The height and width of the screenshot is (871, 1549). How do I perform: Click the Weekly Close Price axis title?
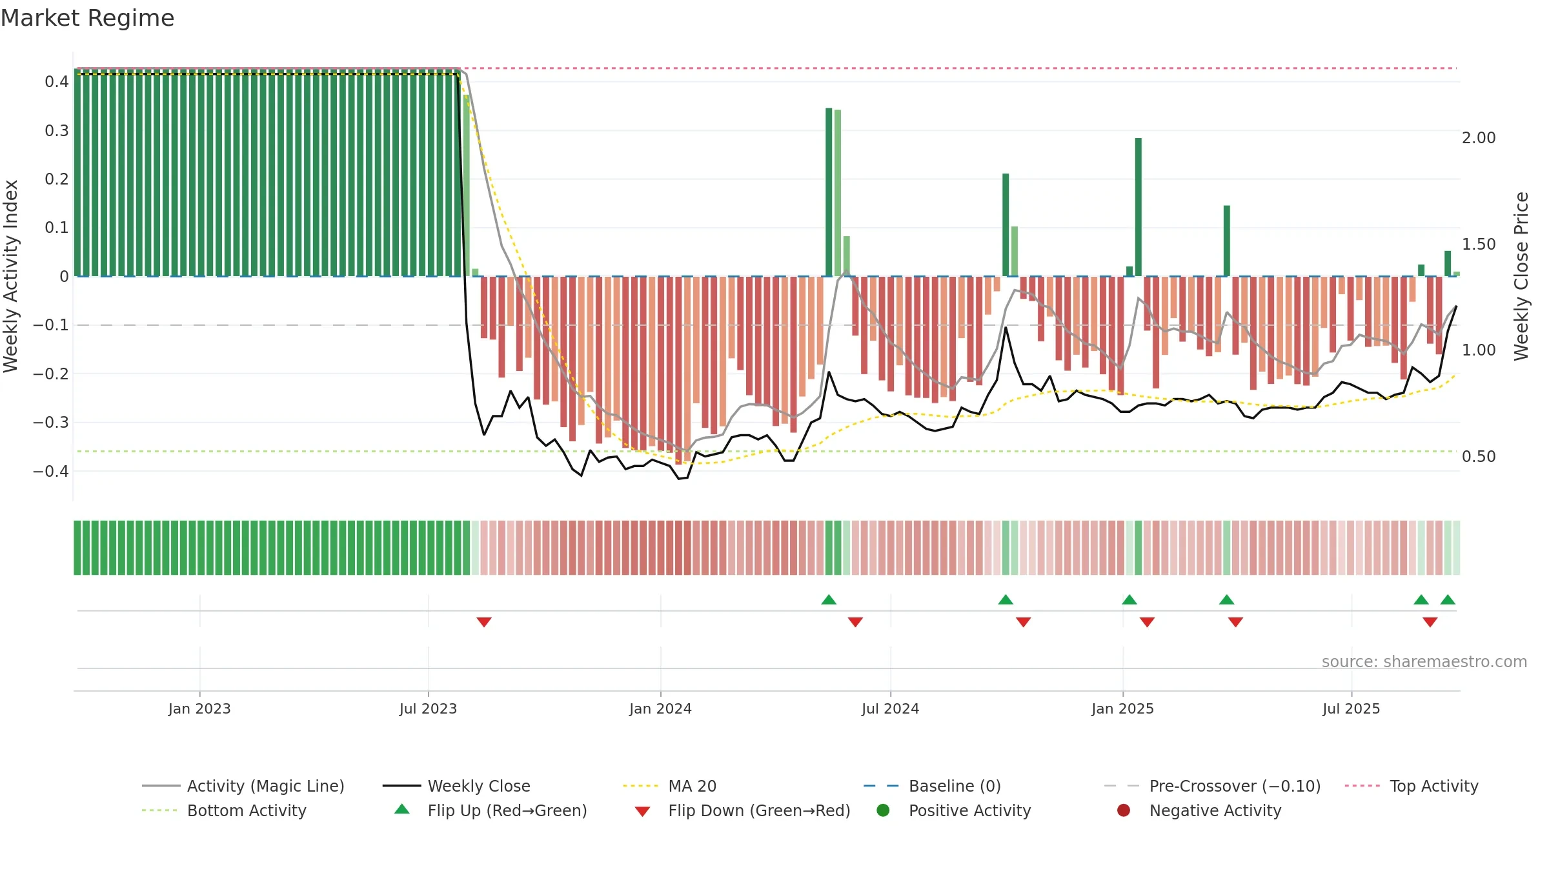[x=1521, y=276]
